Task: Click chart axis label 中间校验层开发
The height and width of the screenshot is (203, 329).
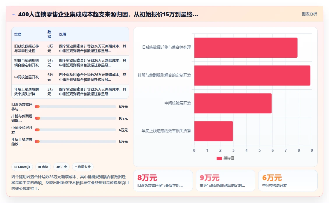Action: [x=178, y=103]
